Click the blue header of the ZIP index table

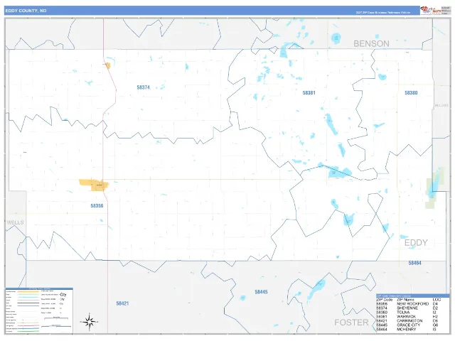tap(412, 296)
